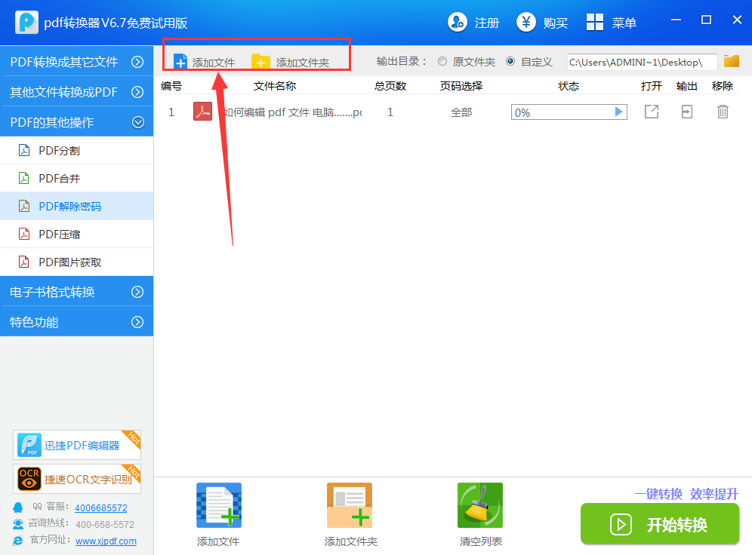Screen dimensions: 752x555
Task: Click the 输出 output folder icon
Action: tap(686, 112)
